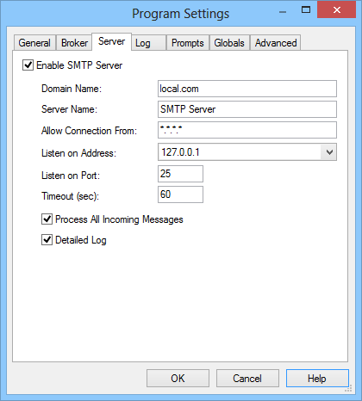
Task: Click the Listen on Address label
Action: point(78,153)
